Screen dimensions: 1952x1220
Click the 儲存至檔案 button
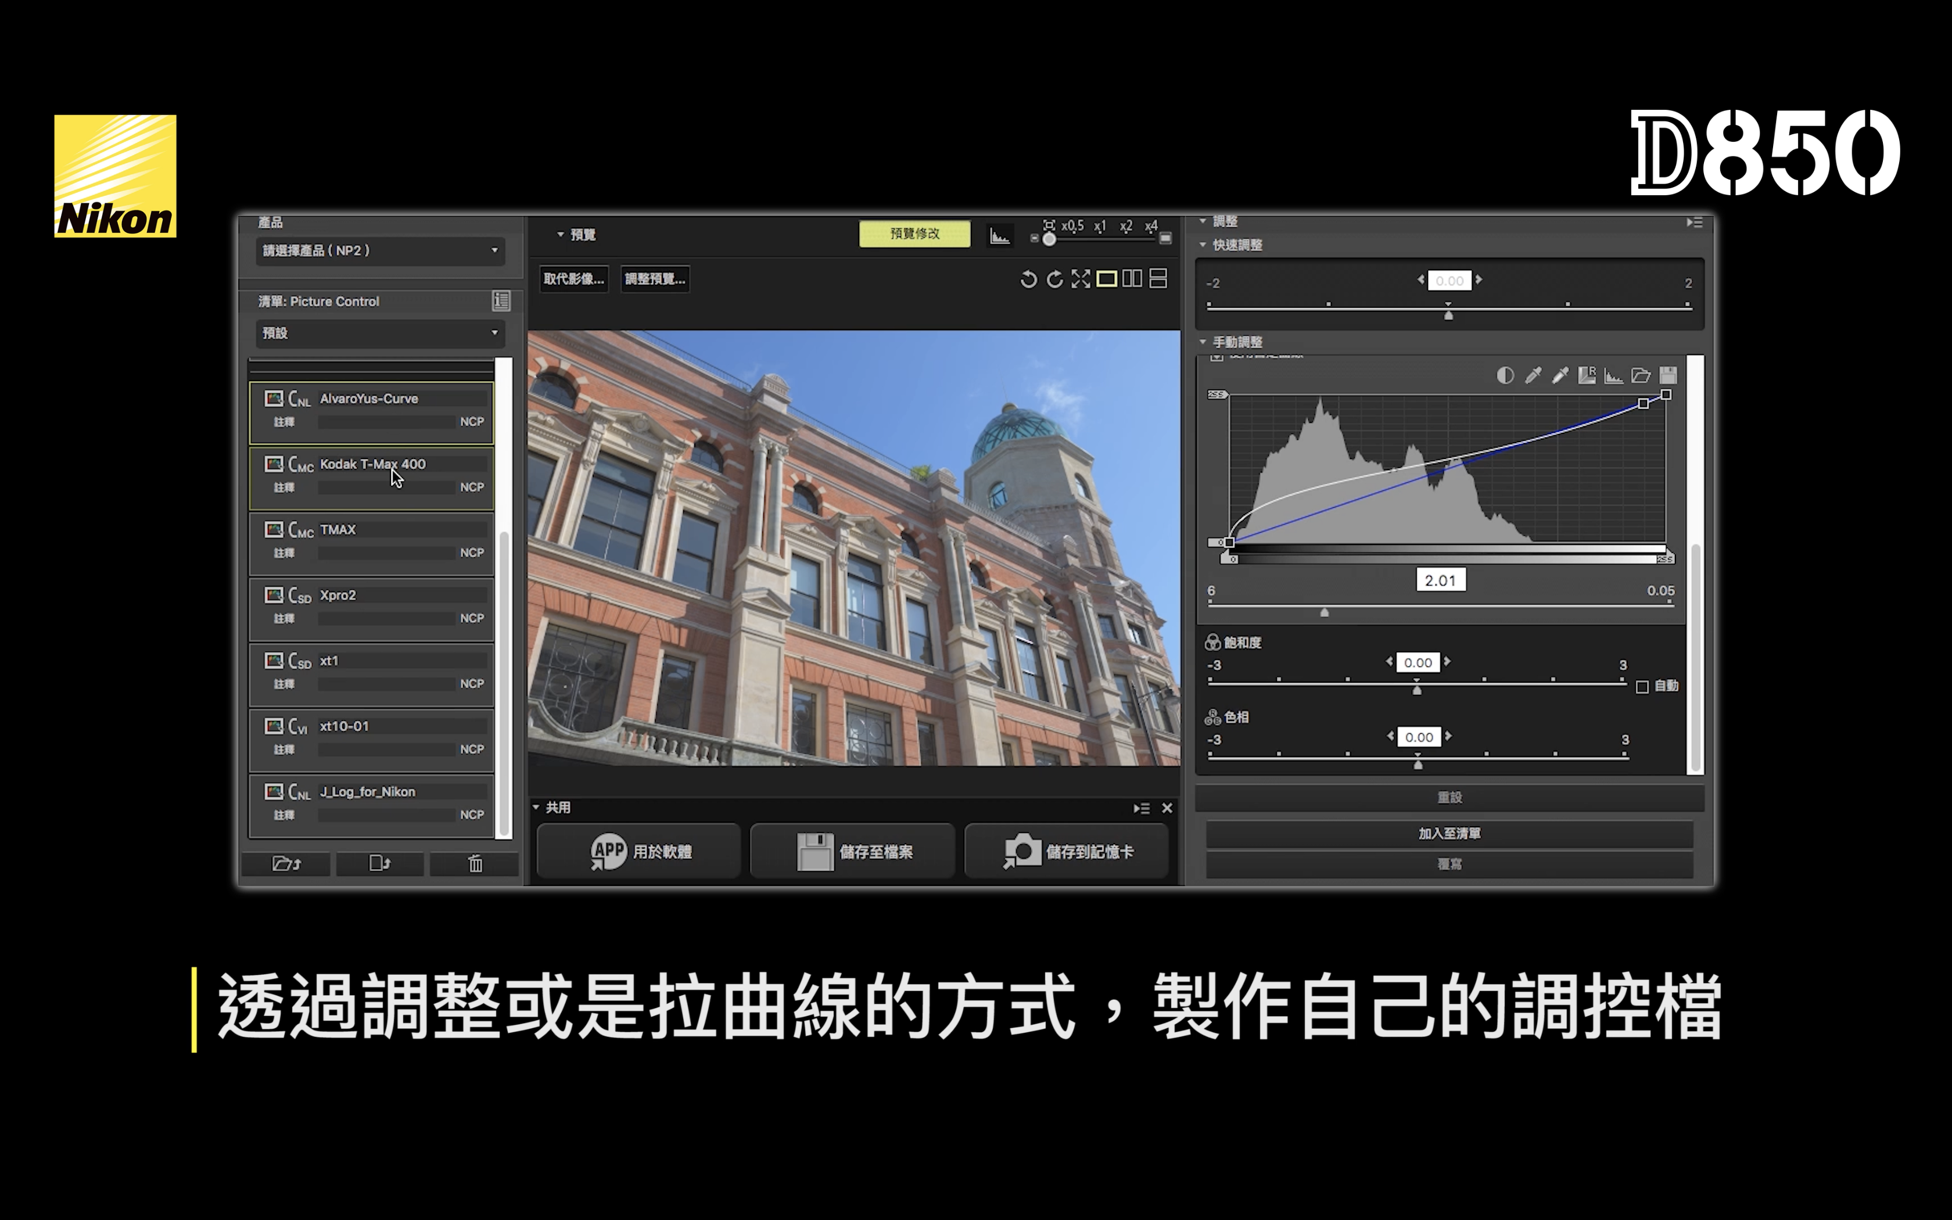point(853,851)
